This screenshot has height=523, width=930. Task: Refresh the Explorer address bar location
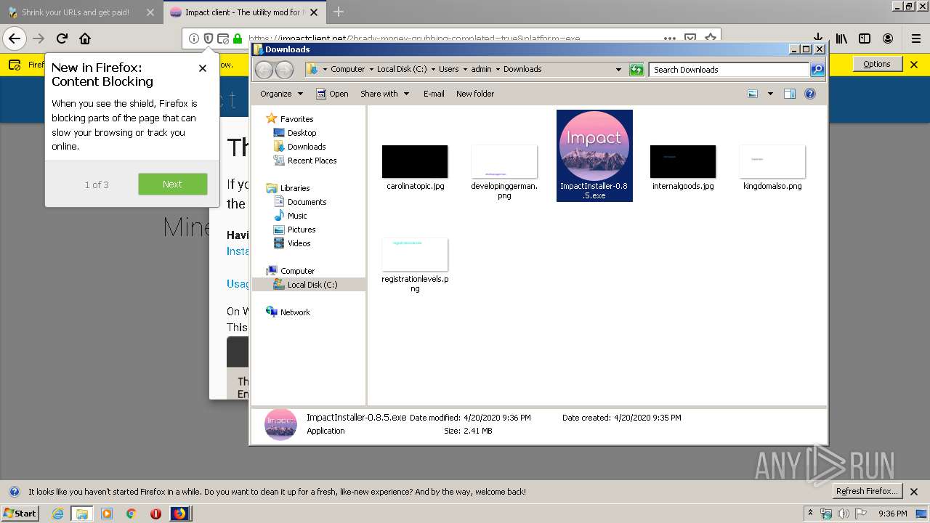[x=636, y=70]
